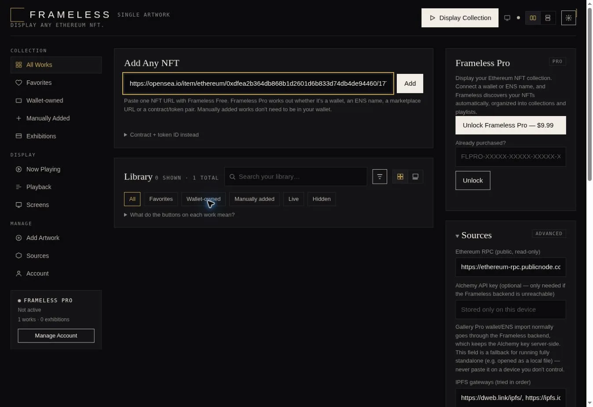Open Sources in the sidebar
Image resolution: width=593 pixels, height=407 pixels.
pos(56,256)
